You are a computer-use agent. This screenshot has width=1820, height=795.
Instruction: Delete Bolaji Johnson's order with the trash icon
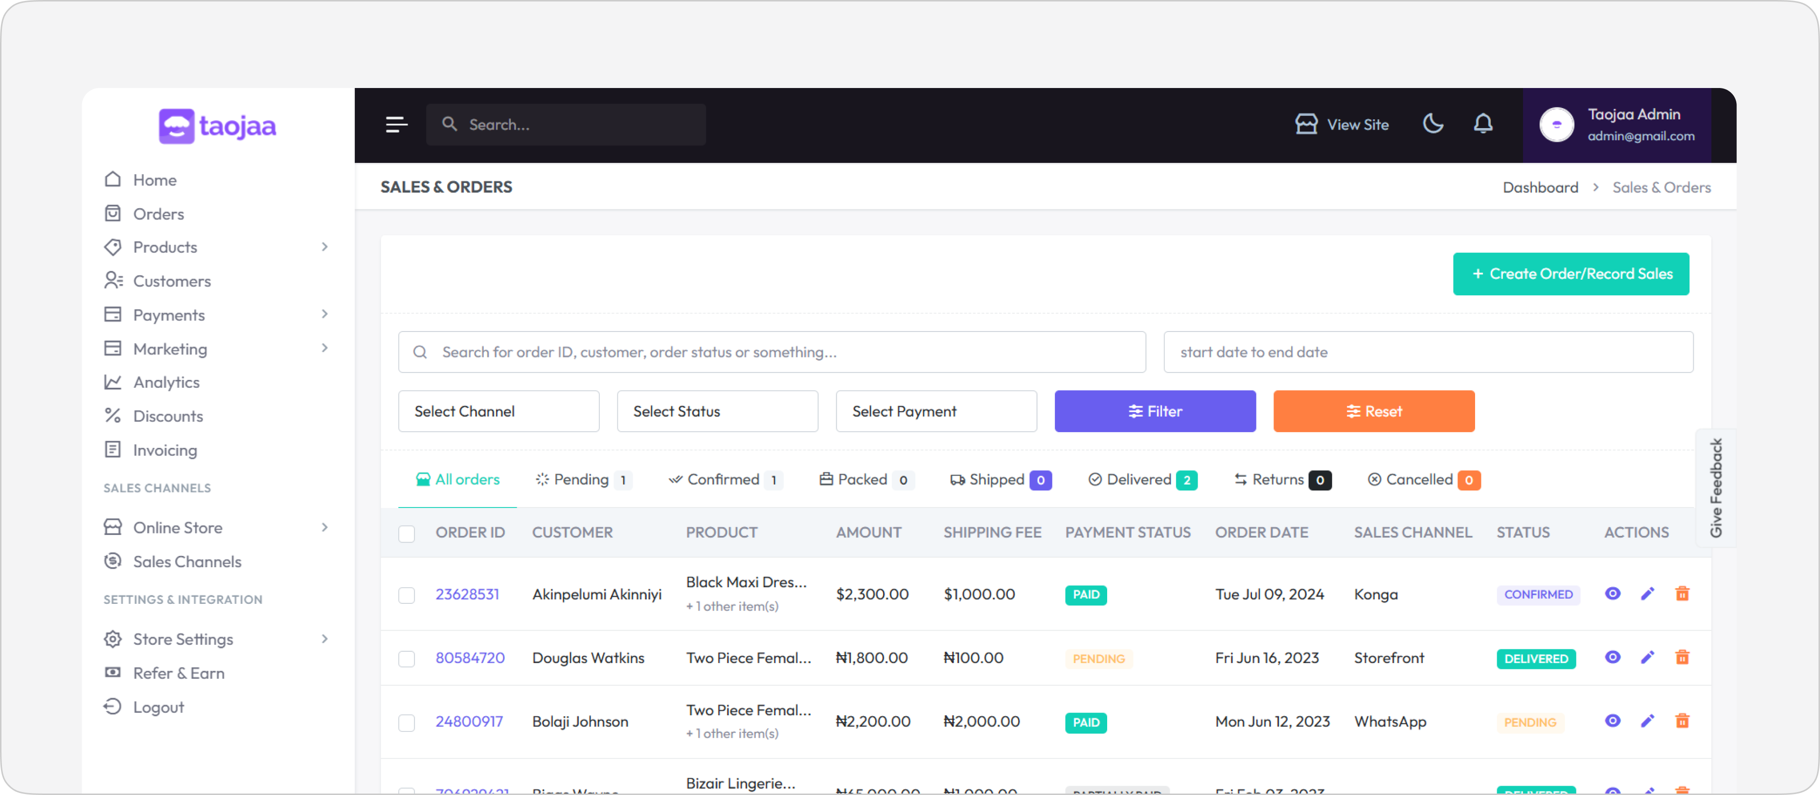click(x=1682, y=721)
